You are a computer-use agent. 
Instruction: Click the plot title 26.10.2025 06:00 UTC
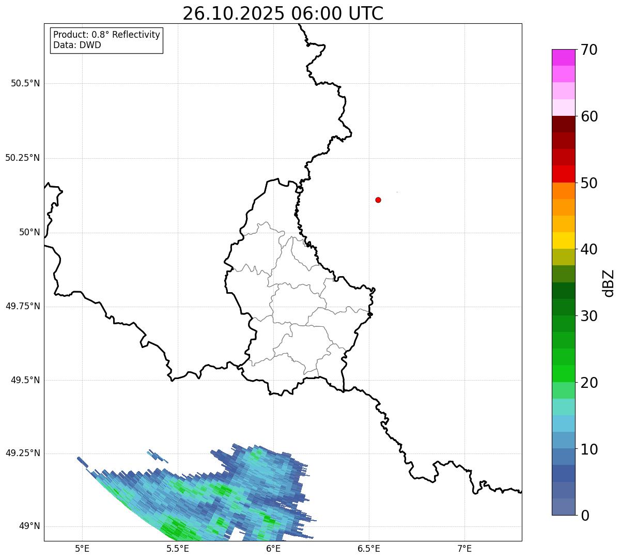click(x=283, y=13)
